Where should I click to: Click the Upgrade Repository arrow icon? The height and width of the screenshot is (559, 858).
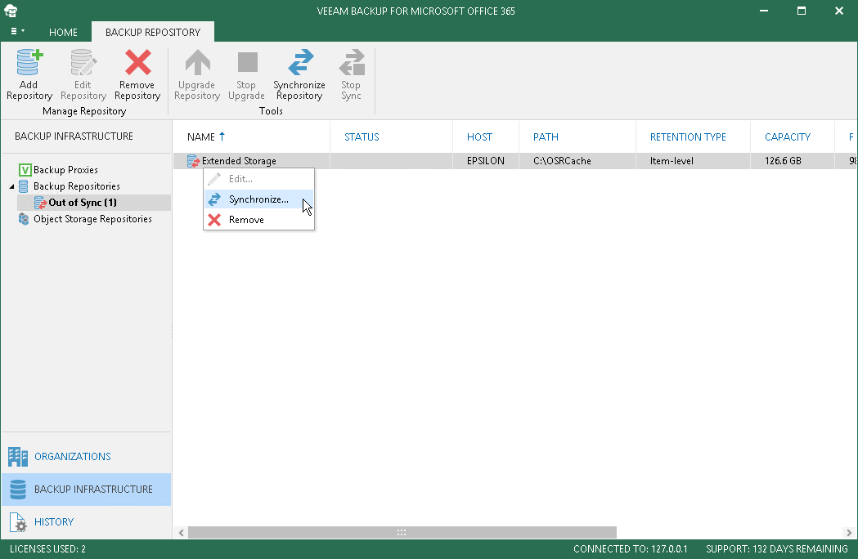coord(197,62)
